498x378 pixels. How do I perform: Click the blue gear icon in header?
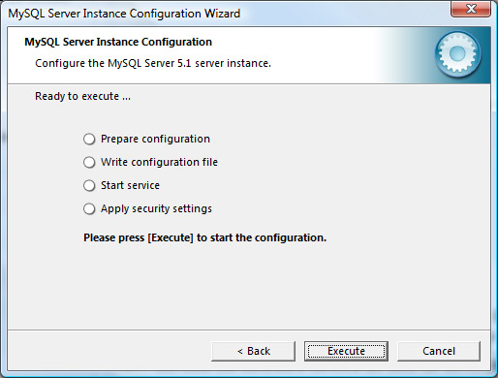pyautogui.click(x=457, y=54)
